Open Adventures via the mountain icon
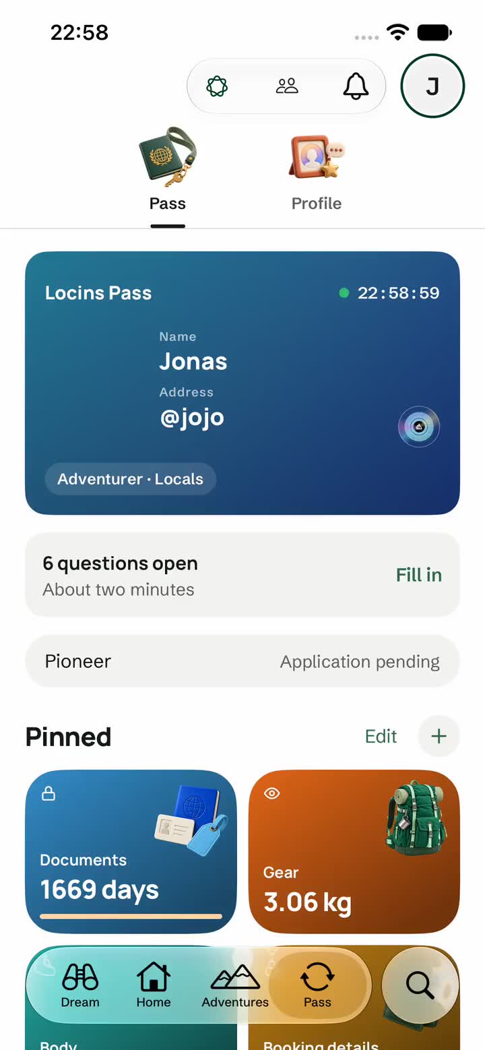 pos(235,985)
